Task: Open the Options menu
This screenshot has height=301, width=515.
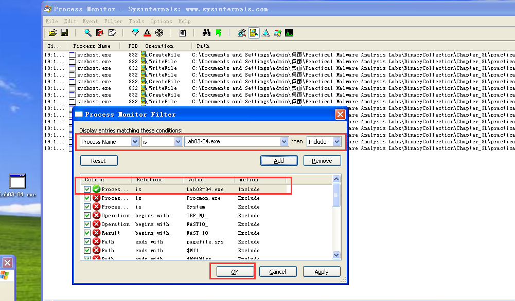Action: [161, 21]
